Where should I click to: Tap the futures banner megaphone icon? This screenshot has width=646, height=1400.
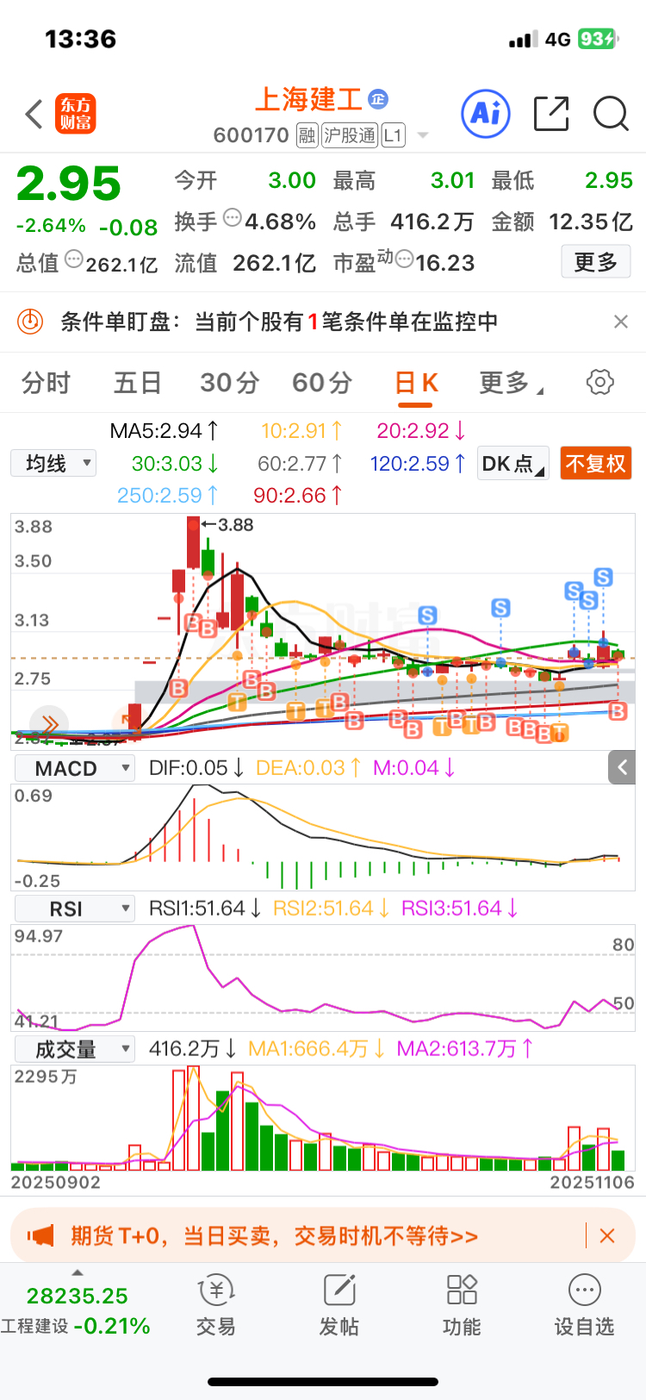tap(40, 1236)
